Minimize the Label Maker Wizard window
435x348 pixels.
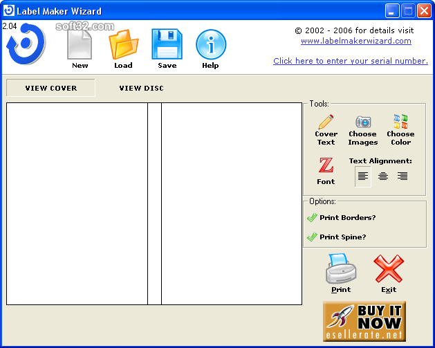pos(391,11)
